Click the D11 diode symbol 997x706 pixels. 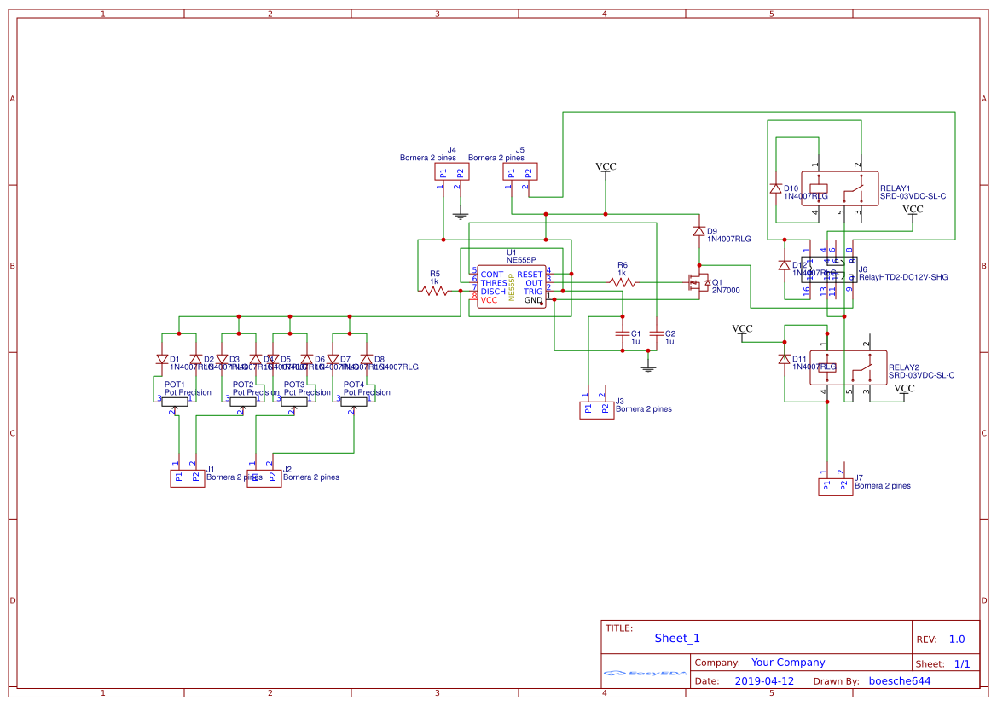coord(784,359)
